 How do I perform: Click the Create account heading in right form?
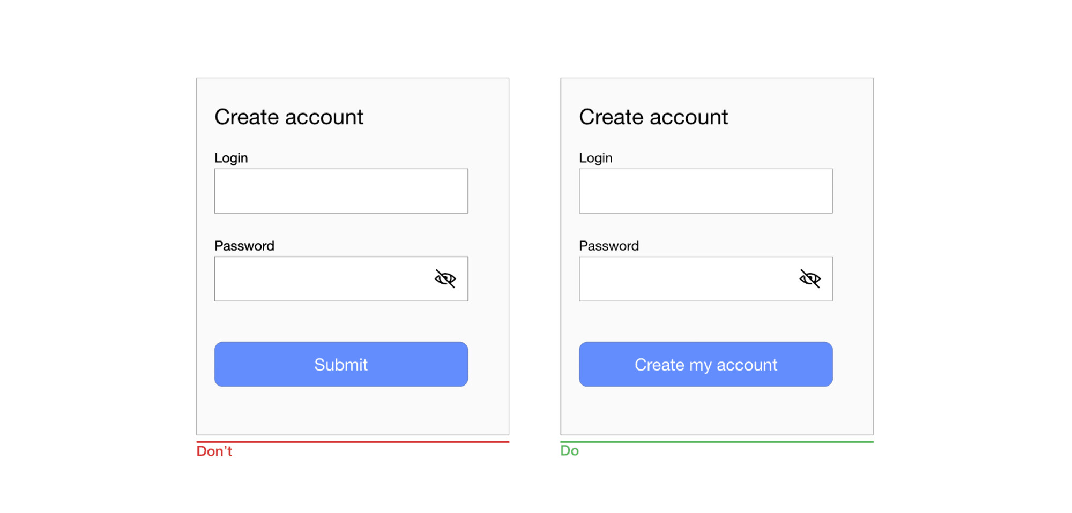[x=653, y=117]
